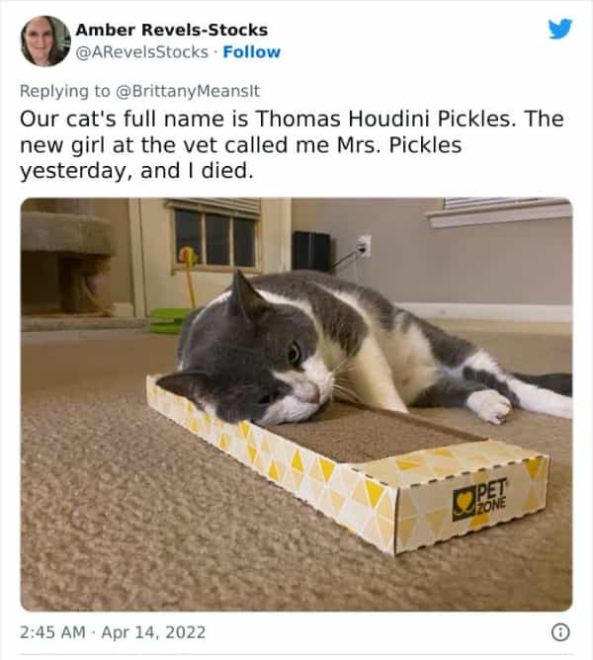Click the wall outlet in the photo
Screen dimensions: 593x660
click(x=364, y=246)
